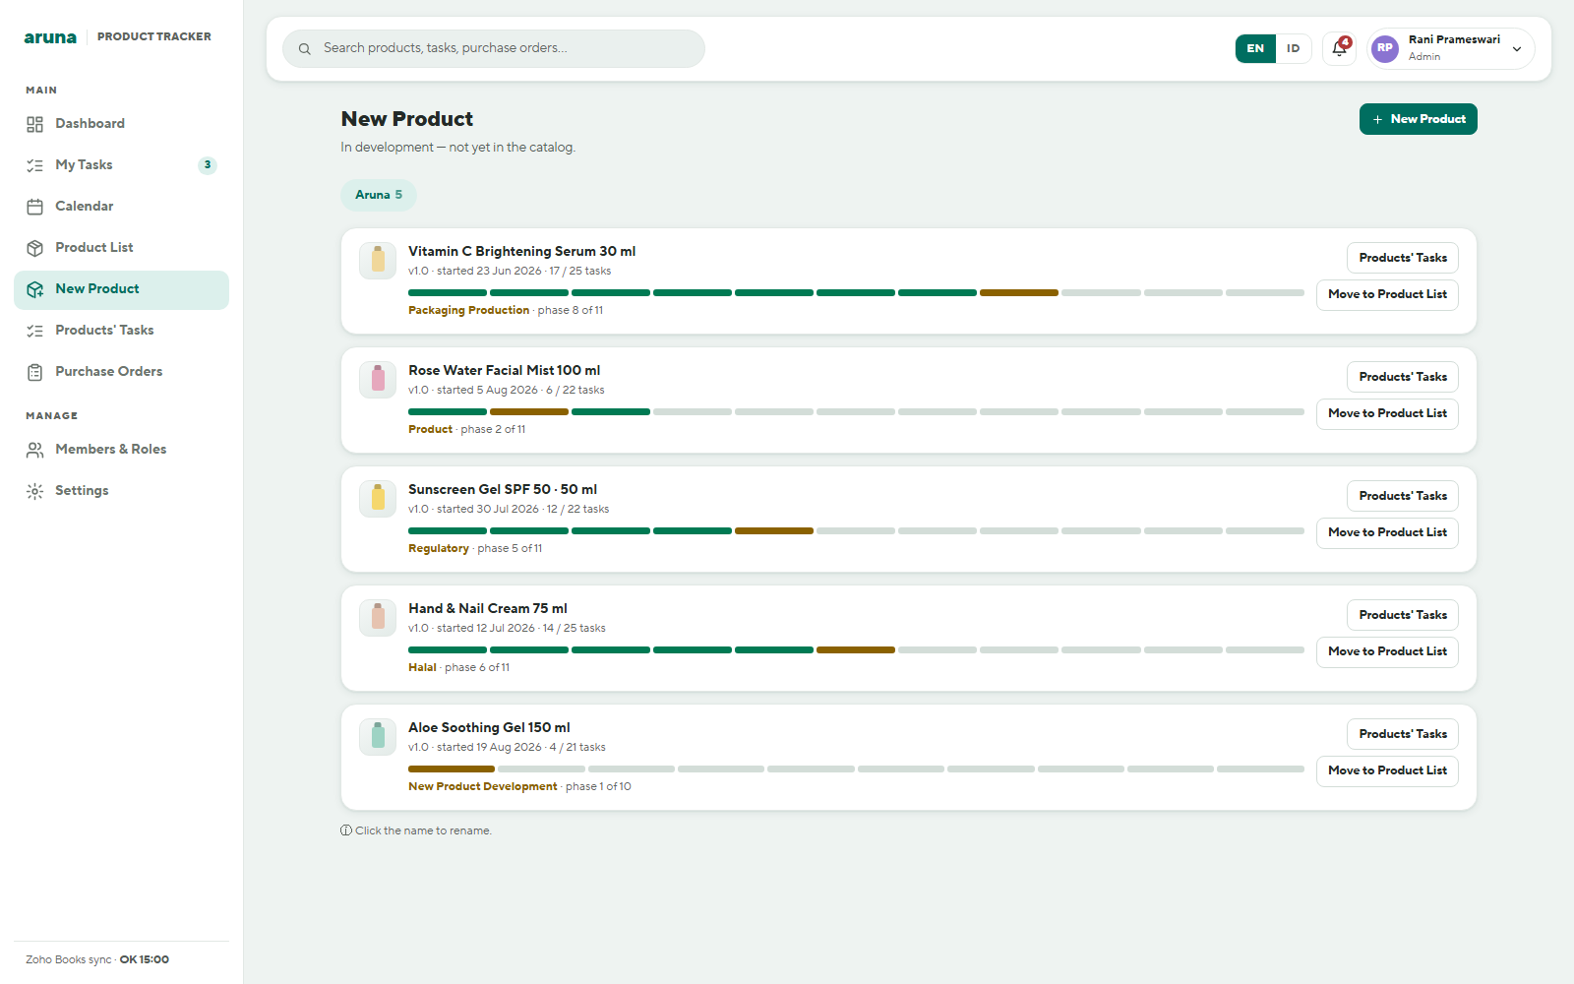Click the Hand & Nail Cream bottle thumbnail
The image size is (1574, 984).
tap(378, 618)
